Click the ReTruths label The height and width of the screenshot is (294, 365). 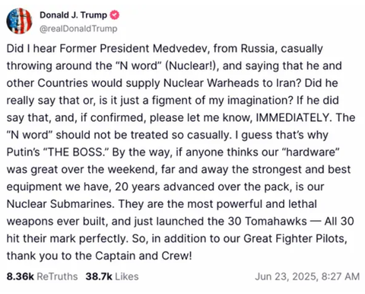[x=57, y=276]
